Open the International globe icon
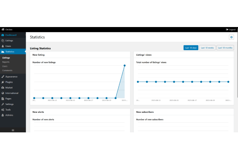 3,93
